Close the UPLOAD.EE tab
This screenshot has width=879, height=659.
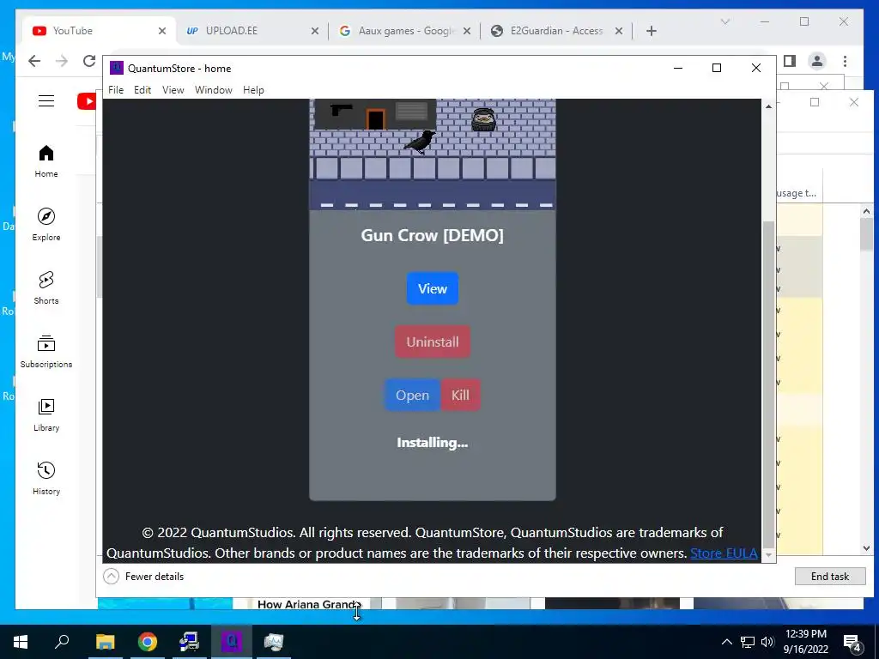(315, 32)
